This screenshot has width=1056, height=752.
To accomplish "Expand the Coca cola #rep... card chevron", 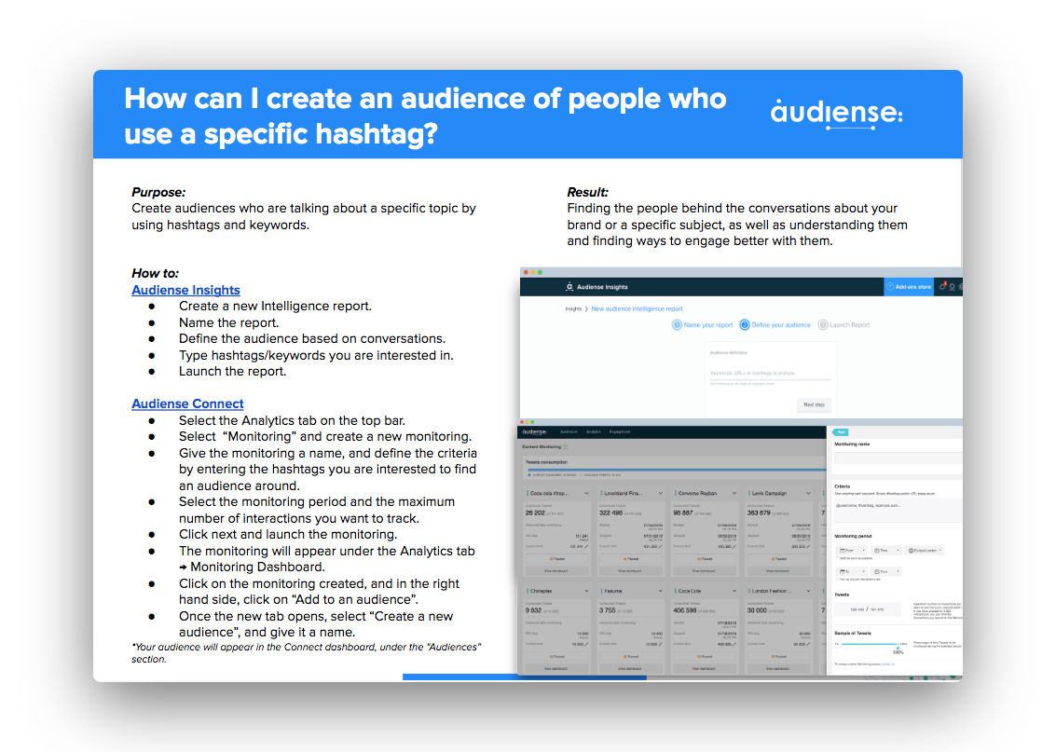I will click(586, 493).
